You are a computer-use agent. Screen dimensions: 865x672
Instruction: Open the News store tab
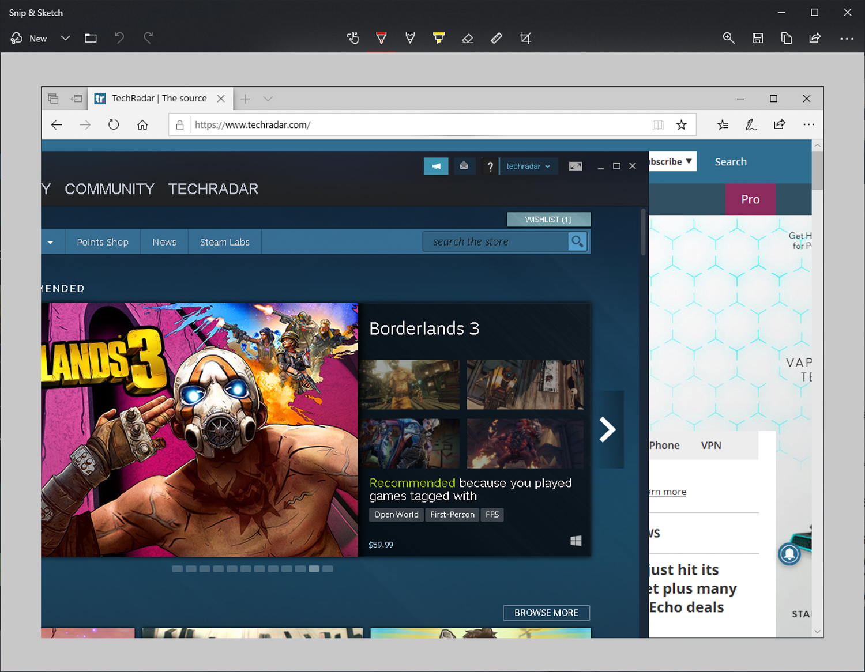(164, 242)
